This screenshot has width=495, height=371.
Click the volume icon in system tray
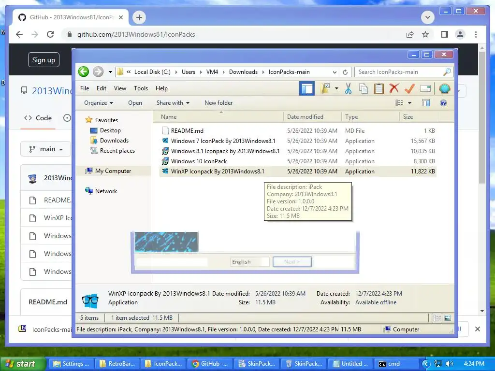pos(450,364)
